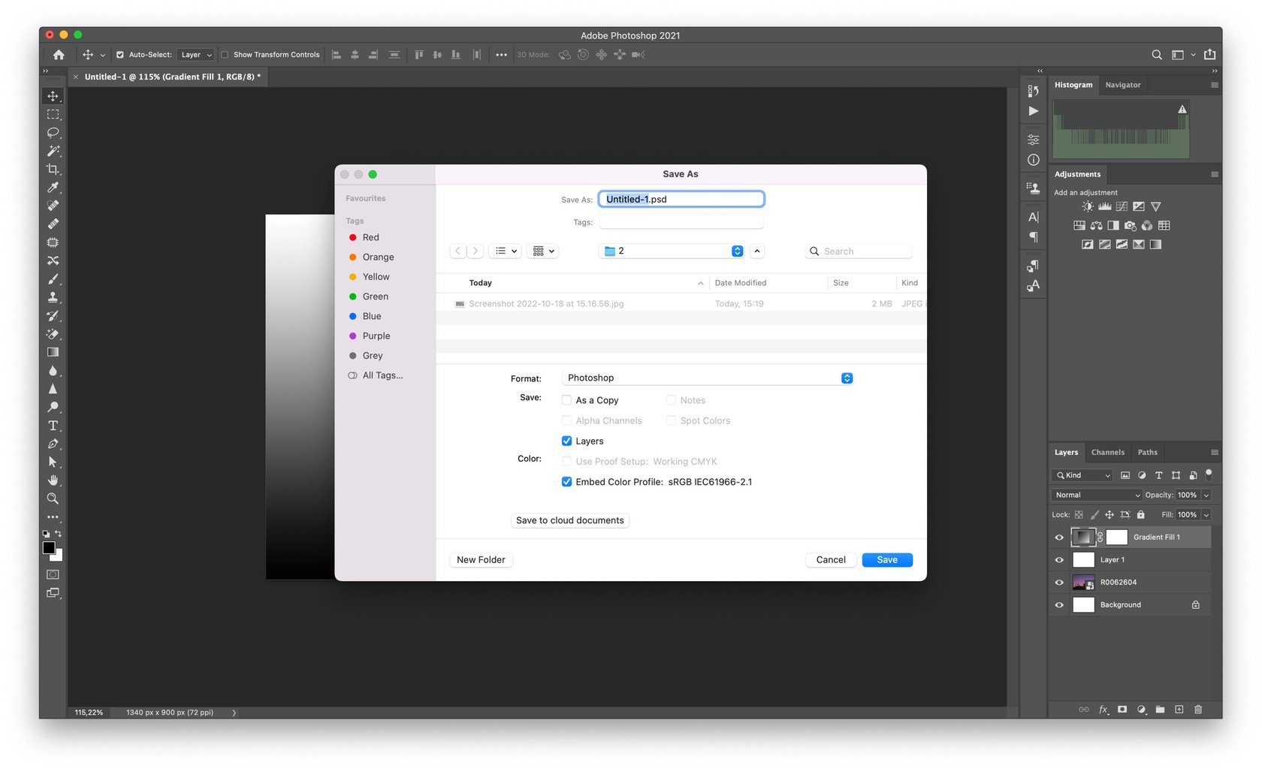Viewport: 1262px width, 771px height.
Task: Add a Brightness/Contrast adjustment
Action: [x=1088, y=206]
